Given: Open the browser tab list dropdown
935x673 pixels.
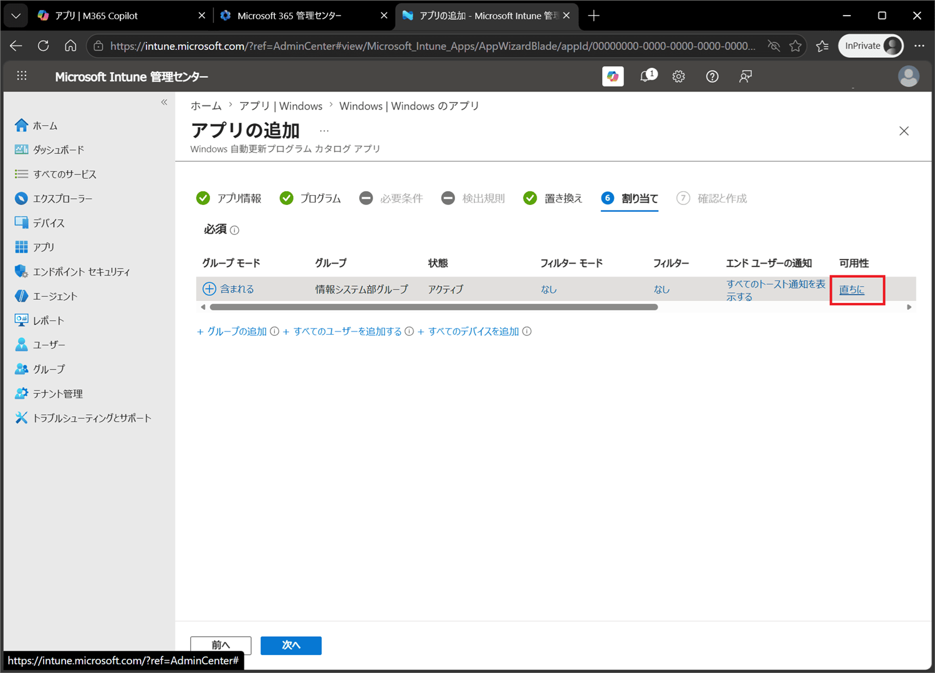Looking at the screenshot, I should point(16,16).
